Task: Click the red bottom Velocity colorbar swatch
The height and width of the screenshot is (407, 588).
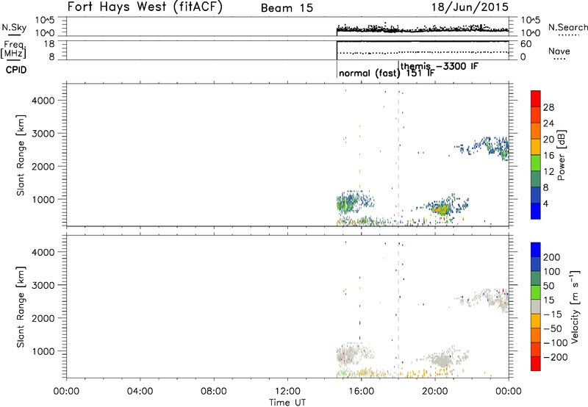Action: [x=536, y=364]
